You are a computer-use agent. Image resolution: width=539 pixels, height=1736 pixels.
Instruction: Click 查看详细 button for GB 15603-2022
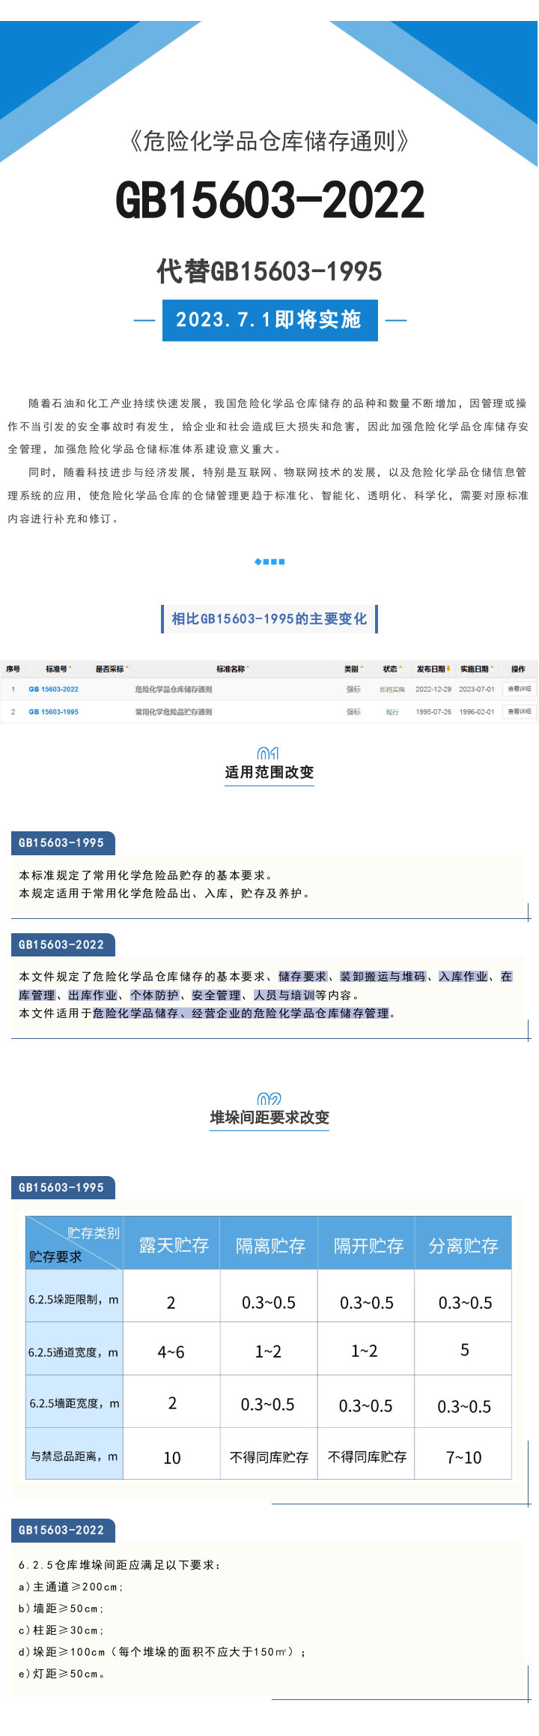[x=519, y=689]
